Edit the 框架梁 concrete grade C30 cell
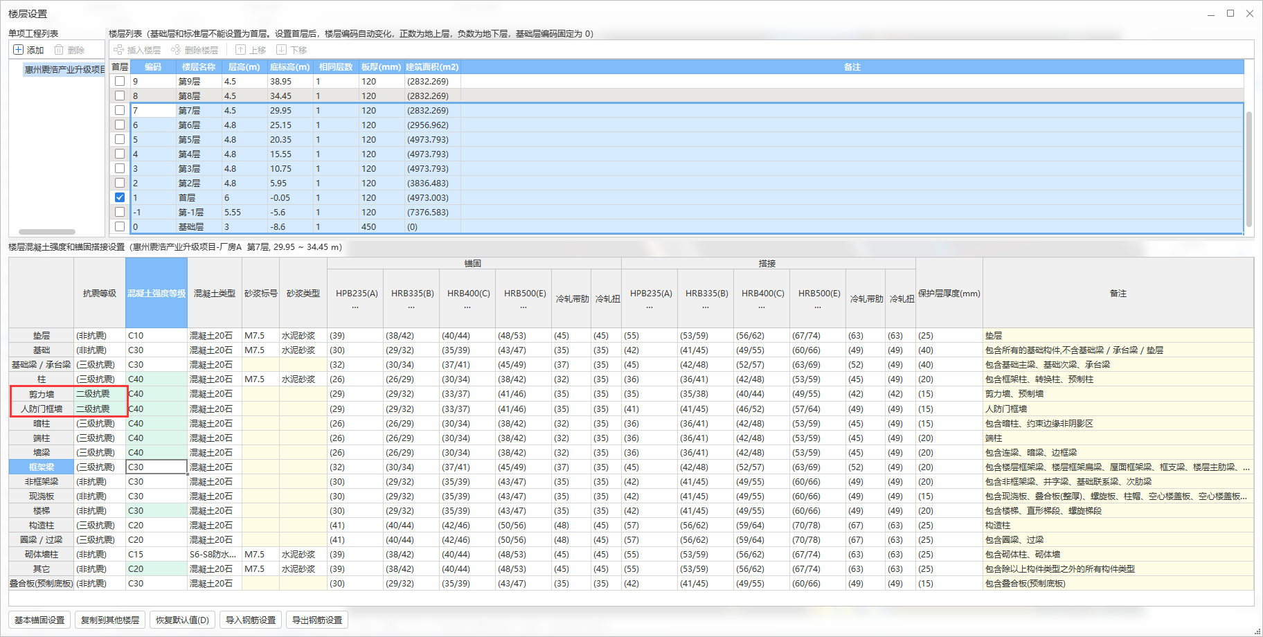This screenshot has height=637, width=1263. (156, 467)
